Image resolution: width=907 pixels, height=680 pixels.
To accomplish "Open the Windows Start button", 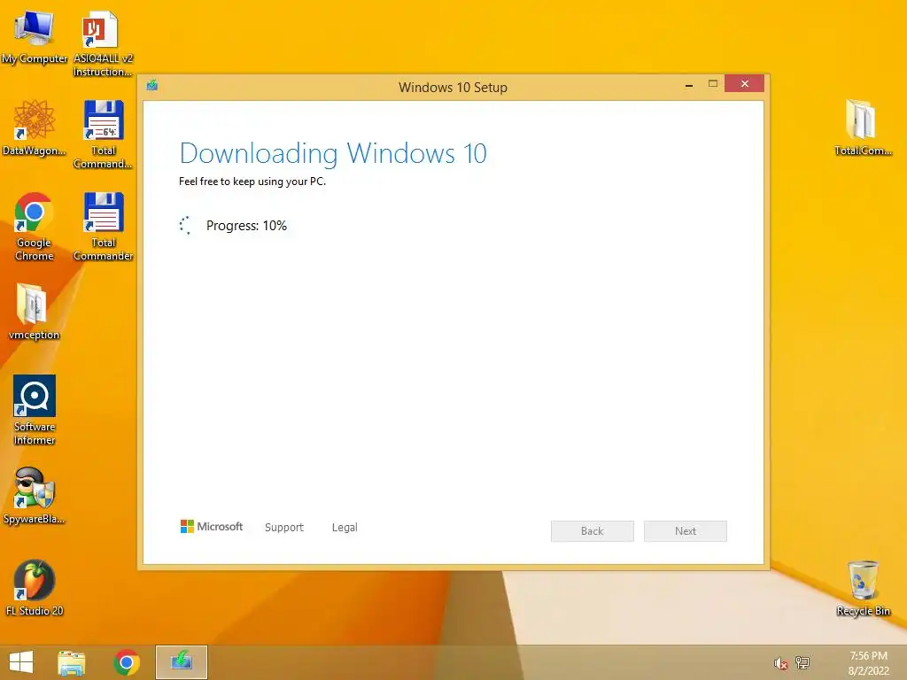I will pos(21,662).
